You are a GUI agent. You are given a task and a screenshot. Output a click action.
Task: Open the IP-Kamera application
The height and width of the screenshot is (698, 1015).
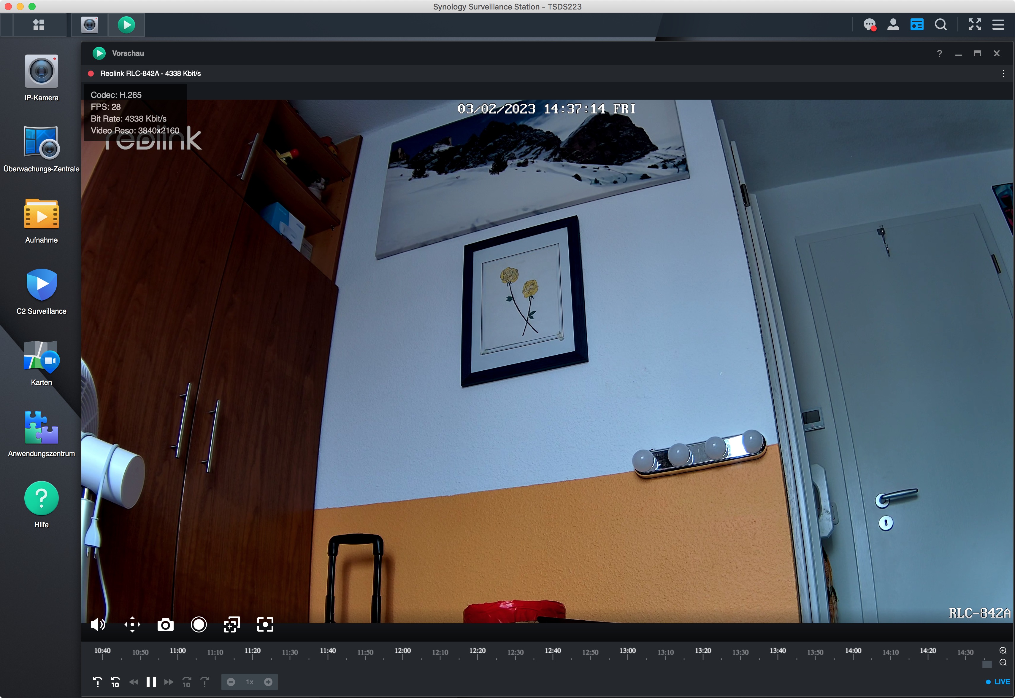(41, 72)
